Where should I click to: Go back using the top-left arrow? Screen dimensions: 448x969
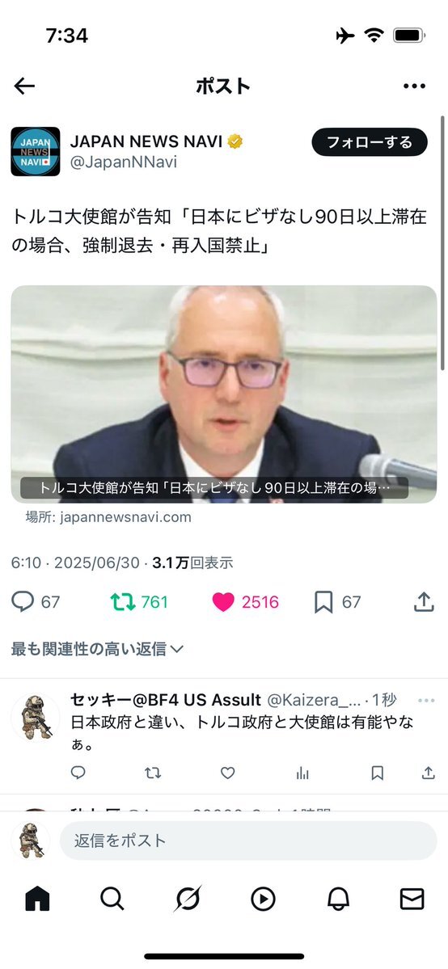(24, 86)
